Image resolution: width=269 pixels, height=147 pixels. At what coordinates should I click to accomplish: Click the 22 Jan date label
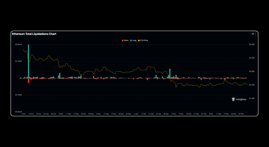pyautogui.click(x=159, y=114)
